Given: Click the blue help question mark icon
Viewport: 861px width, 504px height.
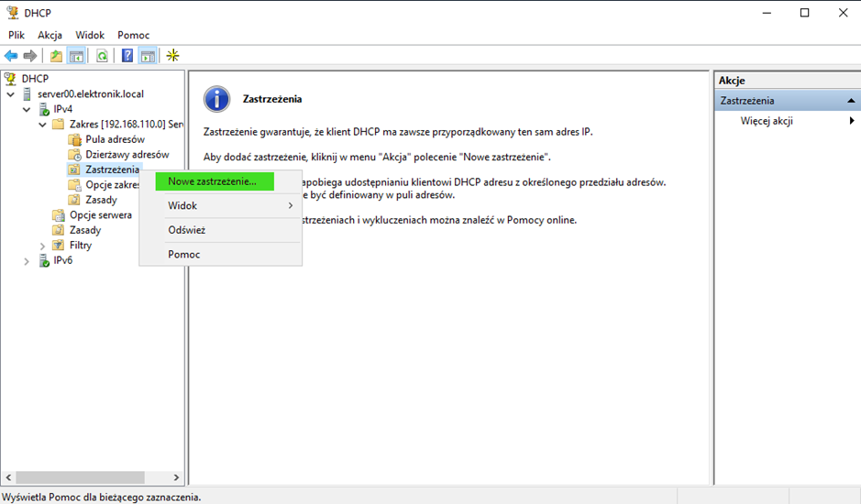Looking at the screenshot, I should point(127,56).
